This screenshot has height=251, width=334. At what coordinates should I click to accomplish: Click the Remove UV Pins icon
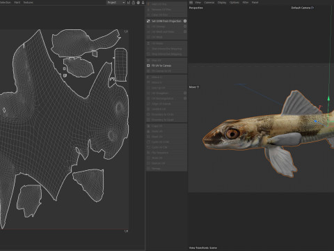pos(148,10)
